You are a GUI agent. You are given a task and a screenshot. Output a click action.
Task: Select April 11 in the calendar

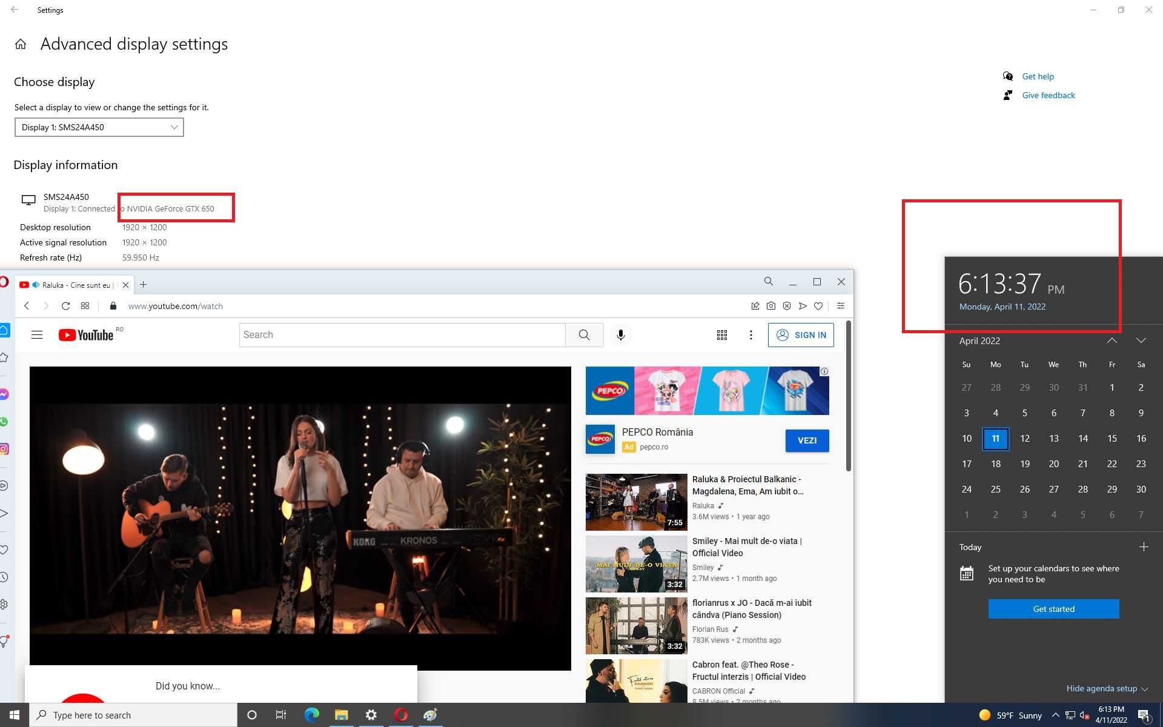pos(996,439)
